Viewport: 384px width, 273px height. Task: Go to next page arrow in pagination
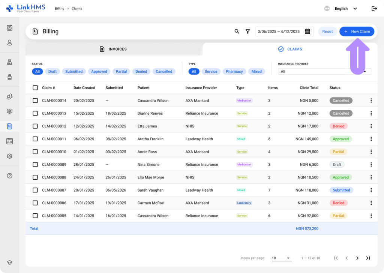[357, 258]
